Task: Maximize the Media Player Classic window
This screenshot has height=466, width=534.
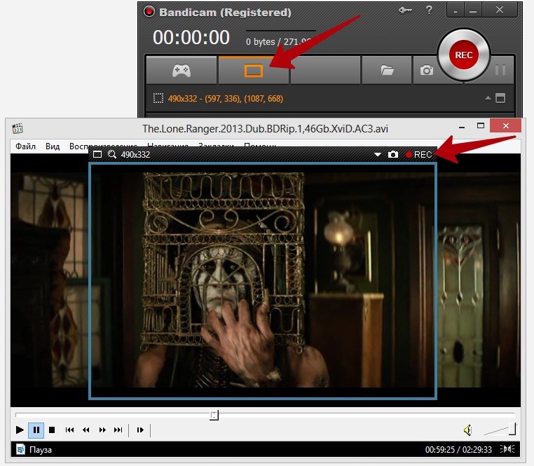Action: (481, 125)
